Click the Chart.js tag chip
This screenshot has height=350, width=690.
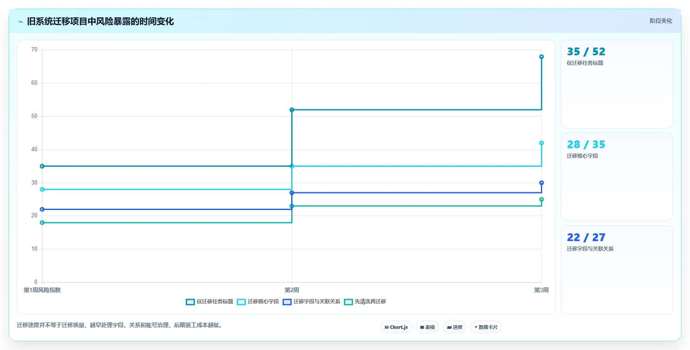[x=396, y=327]
